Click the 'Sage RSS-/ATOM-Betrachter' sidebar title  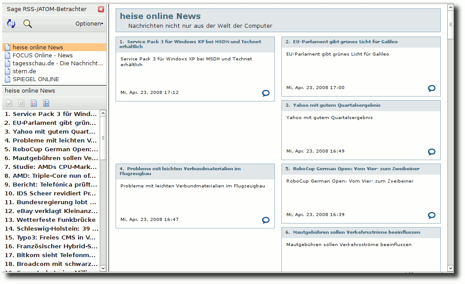pyautogui.click(x=47, y=9)
